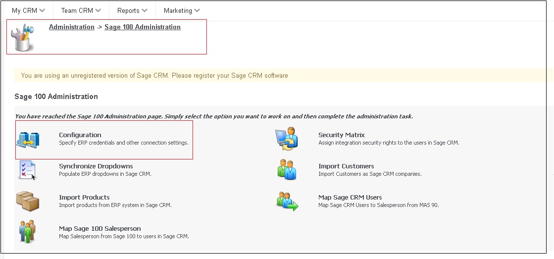The image size is (554, 259).
Task: Click the Map Sage CRM Users arrow icon
Action: pyautogui.click(x=287, y=201)
